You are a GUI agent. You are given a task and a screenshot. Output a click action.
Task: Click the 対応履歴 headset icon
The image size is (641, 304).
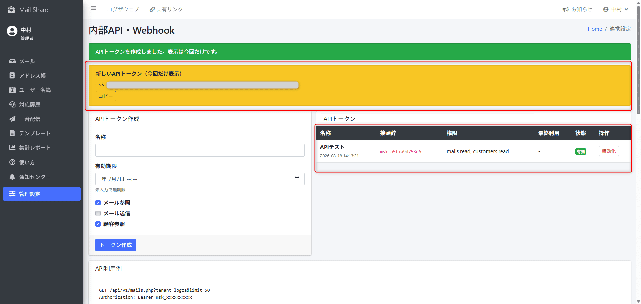pyautogui.click(x=12, y=104)
